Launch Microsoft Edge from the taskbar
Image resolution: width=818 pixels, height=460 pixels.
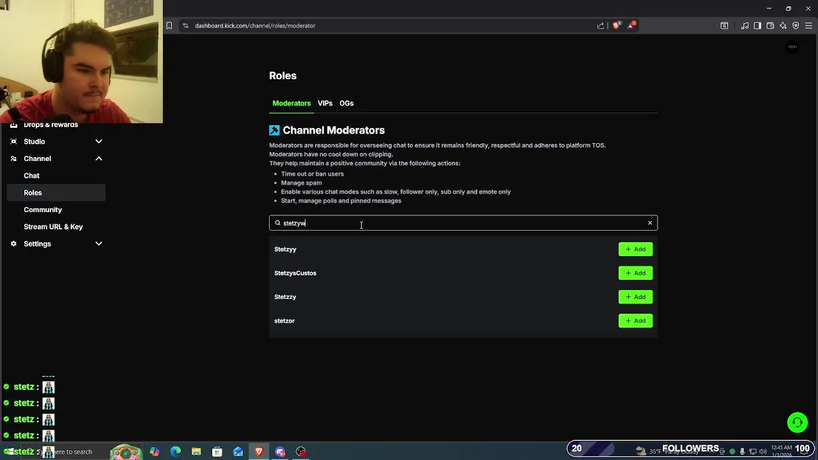[175, 452]
